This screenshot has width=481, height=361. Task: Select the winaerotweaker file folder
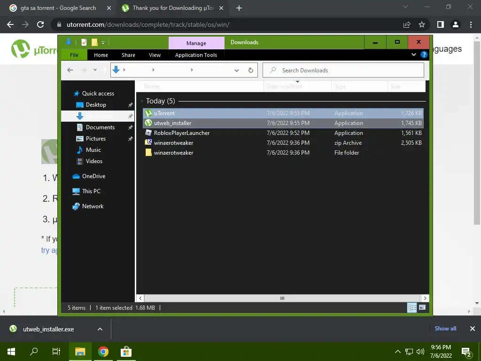click(283, 153)
